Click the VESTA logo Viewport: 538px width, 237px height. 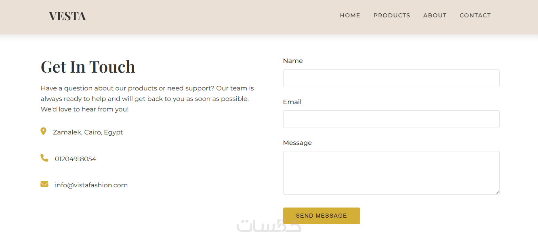(67, 16)
